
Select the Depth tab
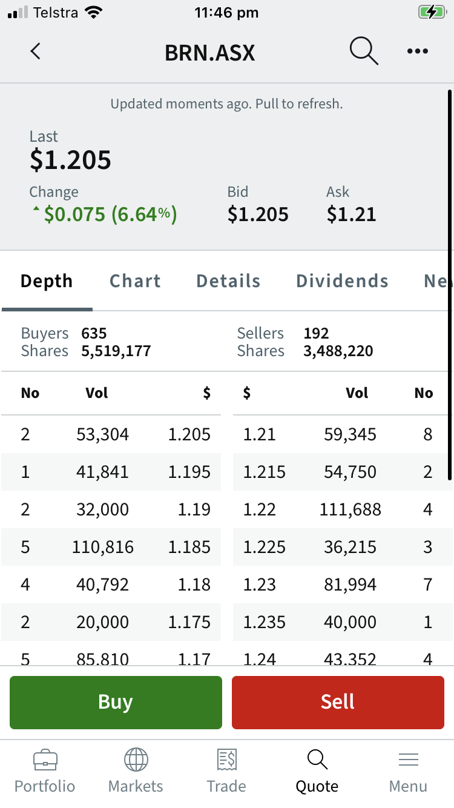click(x=47, y=281)
